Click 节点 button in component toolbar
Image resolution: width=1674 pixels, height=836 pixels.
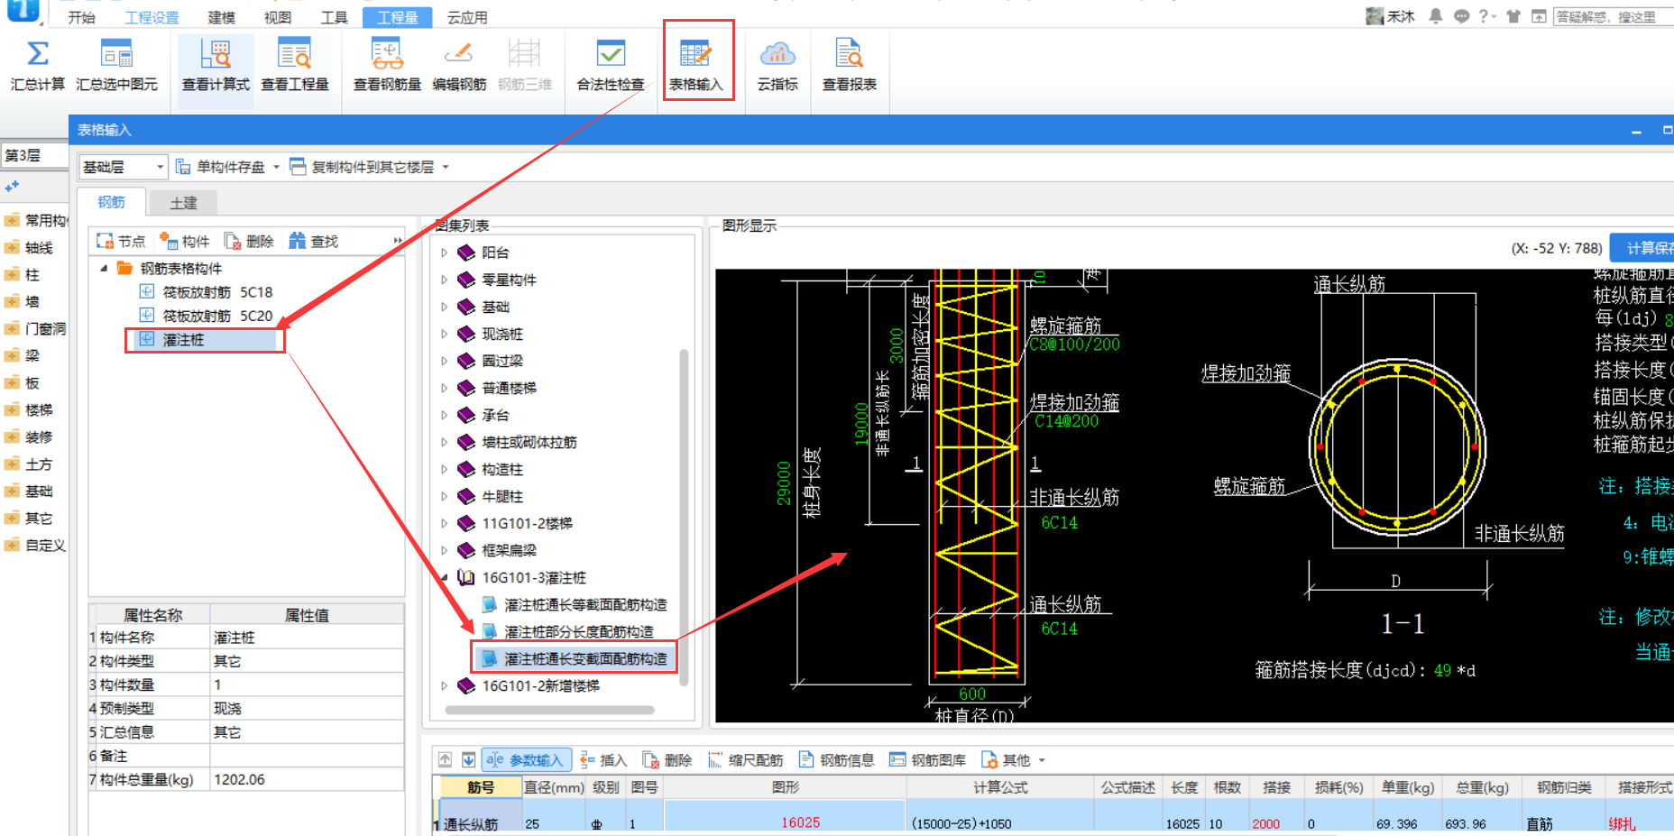(121, 241)
